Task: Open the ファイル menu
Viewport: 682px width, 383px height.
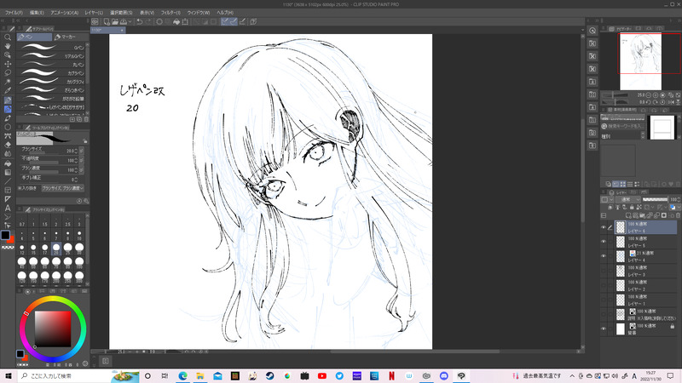Action: 14,13
